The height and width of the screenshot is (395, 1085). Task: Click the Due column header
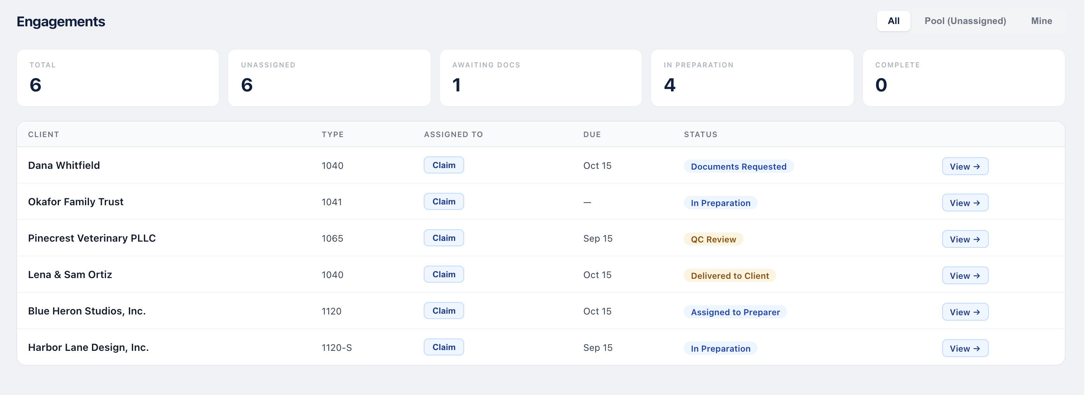(592, 134)
